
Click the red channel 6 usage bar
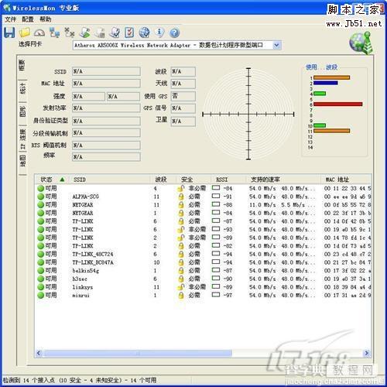(338, 104)
